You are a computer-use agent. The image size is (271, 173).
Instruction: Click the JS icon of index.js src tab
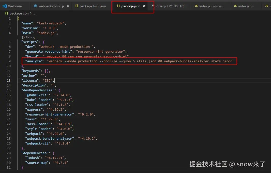pyautogui.click(x=235, y=6)
